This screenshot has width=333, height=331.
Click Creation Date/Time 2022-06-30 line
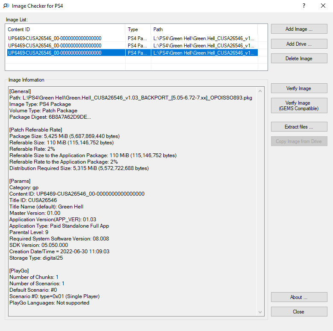(x=59, y=252)
